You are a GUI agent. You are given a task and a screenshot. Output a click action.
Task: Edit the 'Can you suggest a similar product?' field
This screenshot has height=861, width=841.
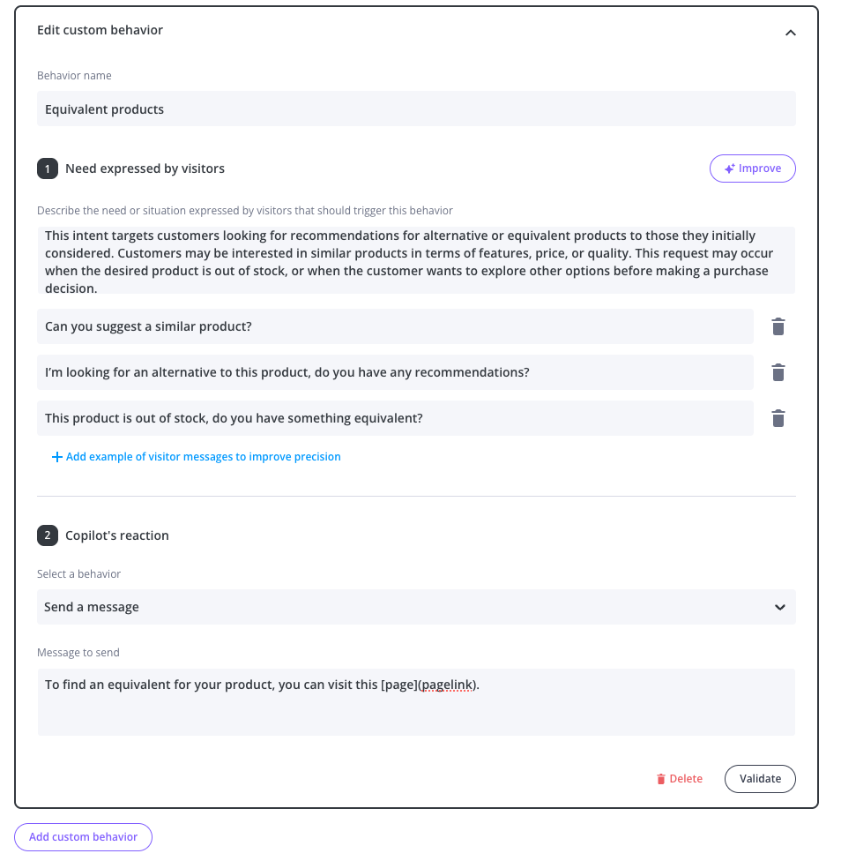pos(395,327)
